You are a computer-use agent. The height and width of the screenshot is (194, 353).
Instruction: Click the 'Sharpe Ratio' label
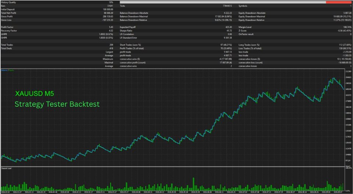pos(126,31)
